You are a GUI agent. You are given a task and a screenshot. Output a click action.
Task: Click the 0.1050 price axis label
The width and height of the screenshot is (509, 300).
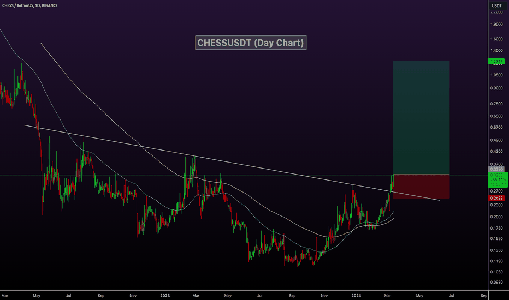pos(496,272)
